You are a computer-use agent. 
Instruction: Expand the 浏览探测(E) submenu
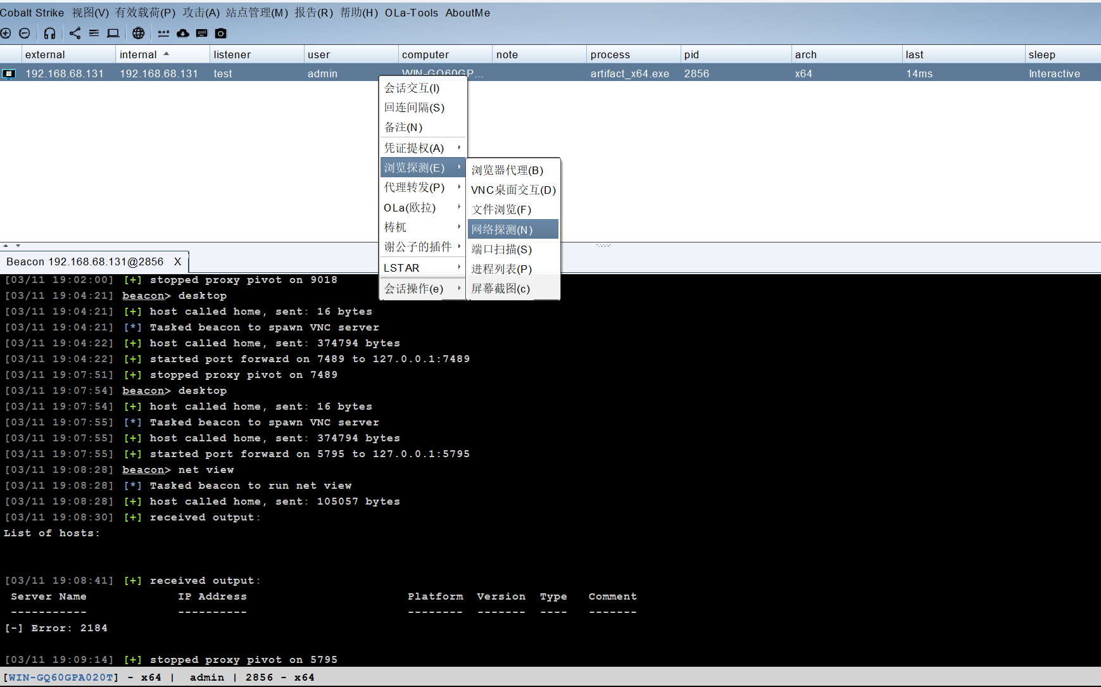click(423, 168)
